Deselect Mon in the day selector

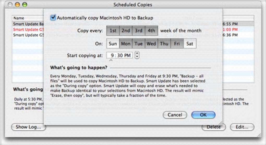click(x=126, y=43)
